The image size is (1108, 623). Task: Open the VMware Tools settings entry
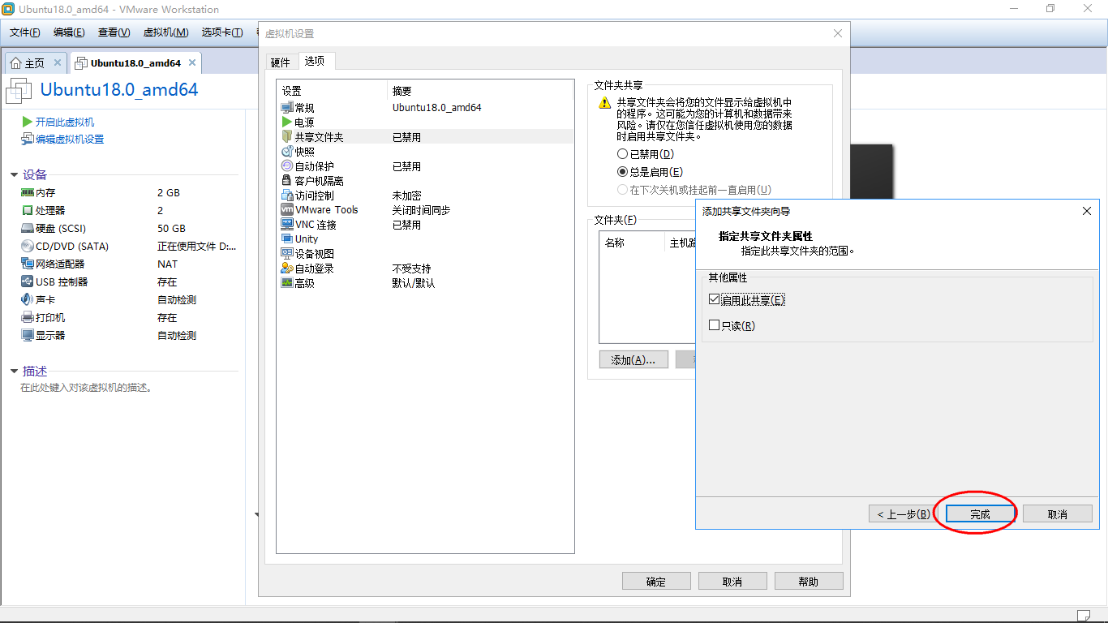click(x=328, y=209)
